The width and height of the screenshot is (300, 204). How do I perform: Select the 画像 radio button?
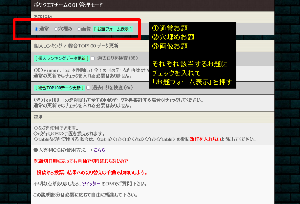79,29
